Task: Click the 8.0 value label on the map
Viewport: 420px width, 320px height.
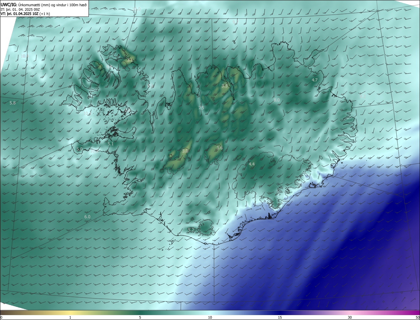Action: tap(277, 100)
